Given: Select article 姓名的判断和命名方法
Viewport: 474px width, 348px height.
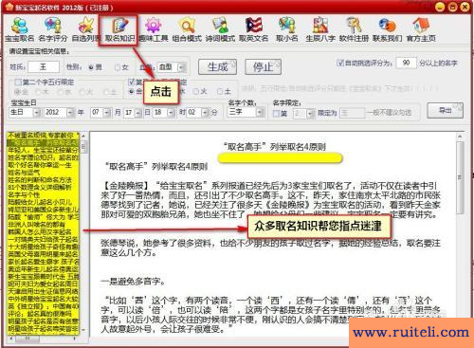Looking at the screenshot, I should (x=40, y=180).
